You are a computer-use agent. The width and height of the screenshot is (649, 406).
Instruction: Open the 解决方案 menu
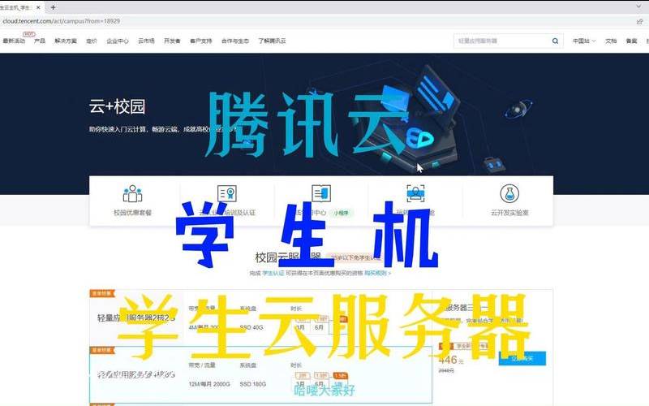[66, 41]
